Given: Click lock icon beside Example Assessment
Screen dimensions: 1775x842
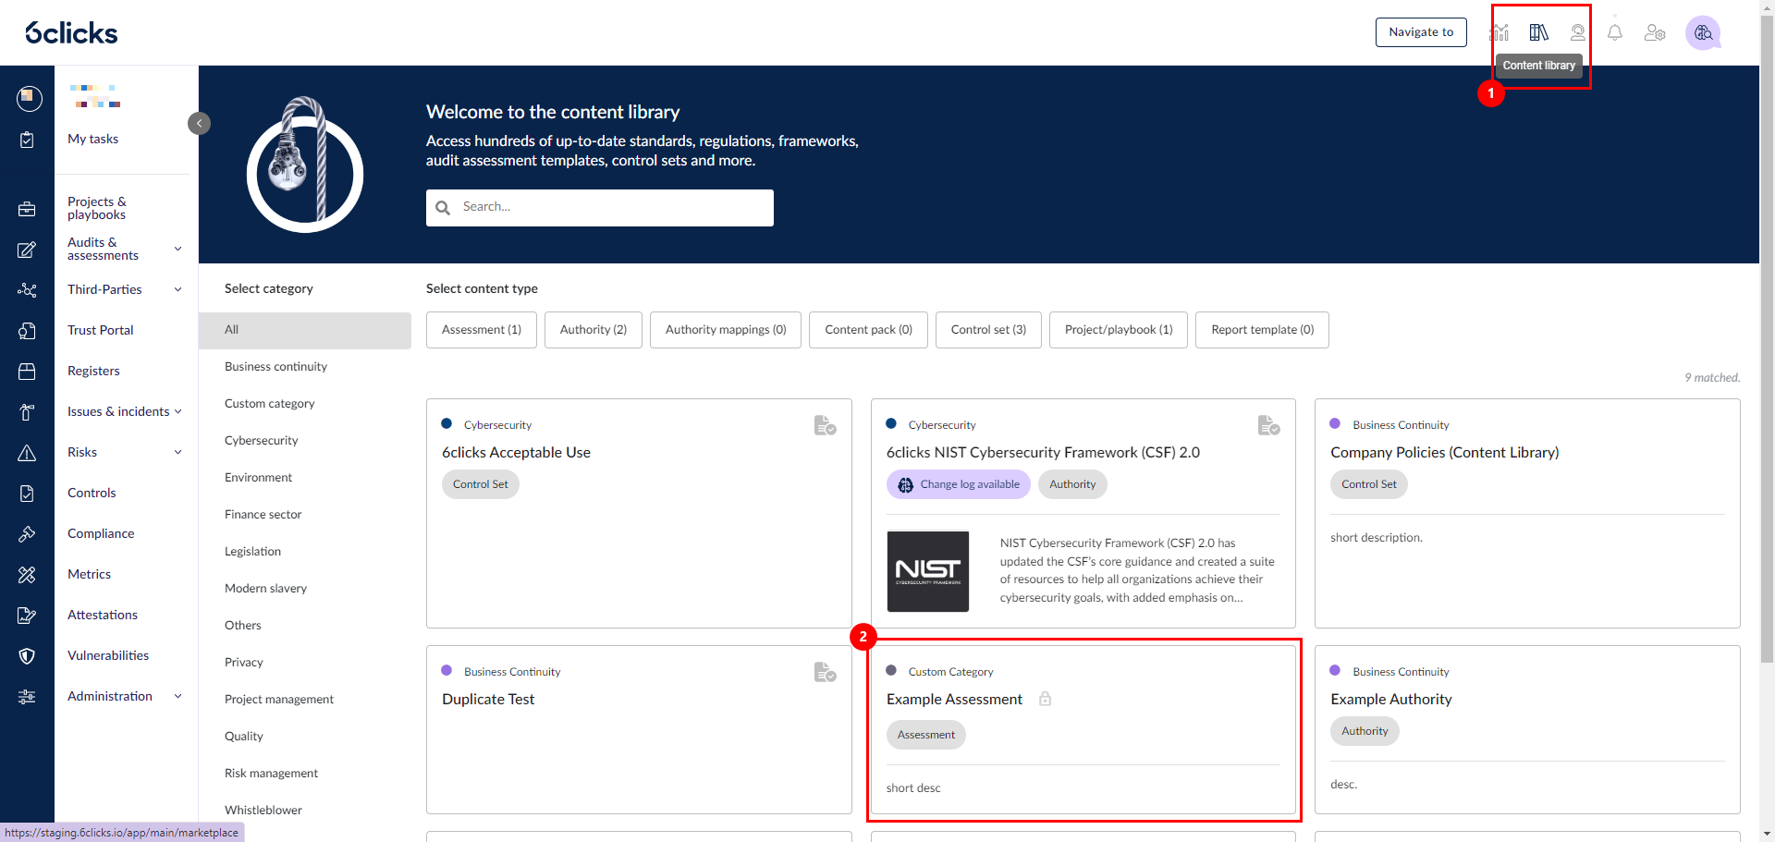Looking at the screenshot, I should click(x=1045, y=699).
